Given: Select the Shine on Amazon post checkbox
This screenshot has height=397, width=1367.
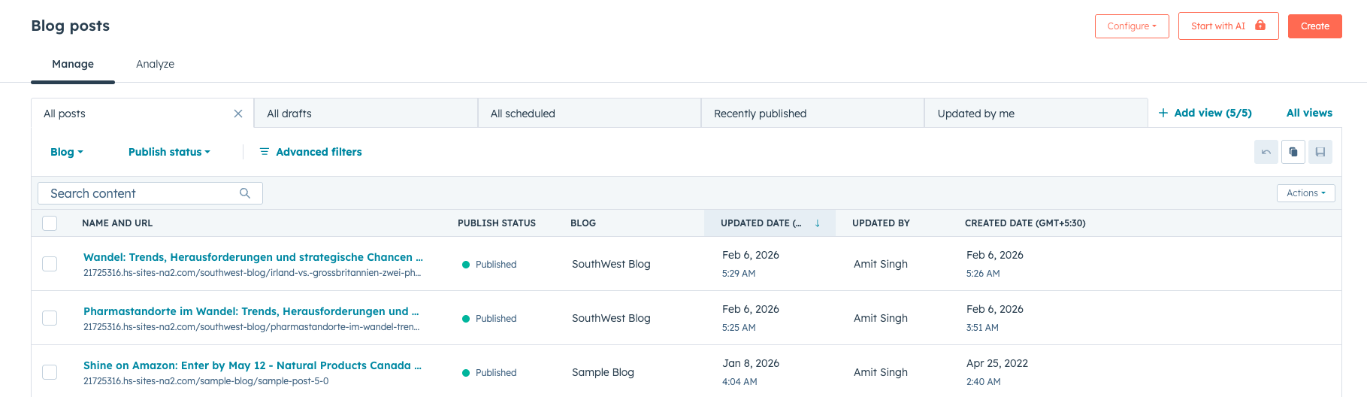Looking at the screenshot, I should tap(50, 372).
